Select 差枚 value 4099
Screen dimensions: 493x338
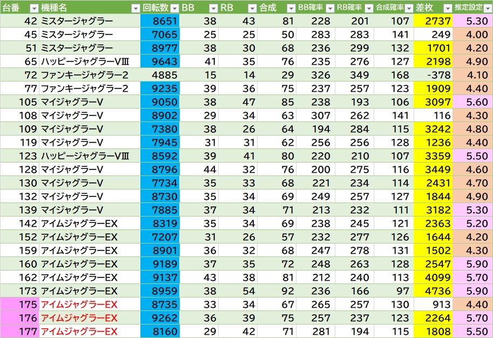(x=433, y=278)
